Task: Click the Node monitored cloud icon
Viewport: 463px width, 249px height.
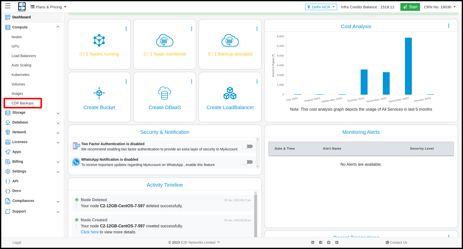Action: click(165, 40)
